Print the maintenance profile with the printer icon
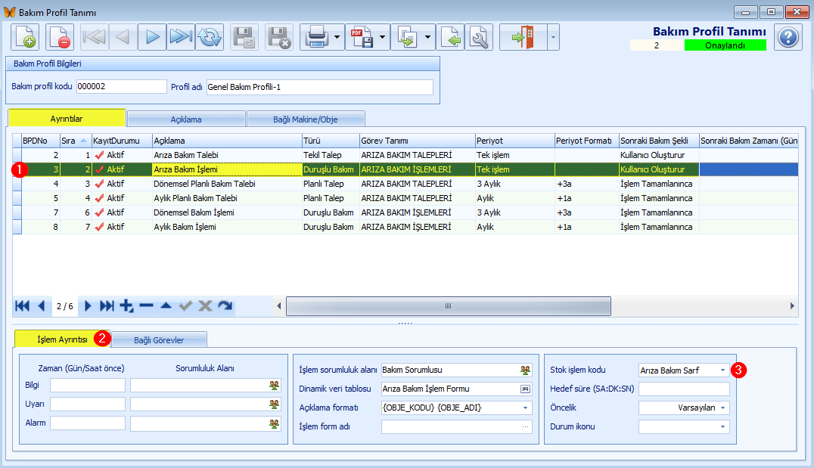Viewport: 814px width, 468px height. [x=316, y=37]
